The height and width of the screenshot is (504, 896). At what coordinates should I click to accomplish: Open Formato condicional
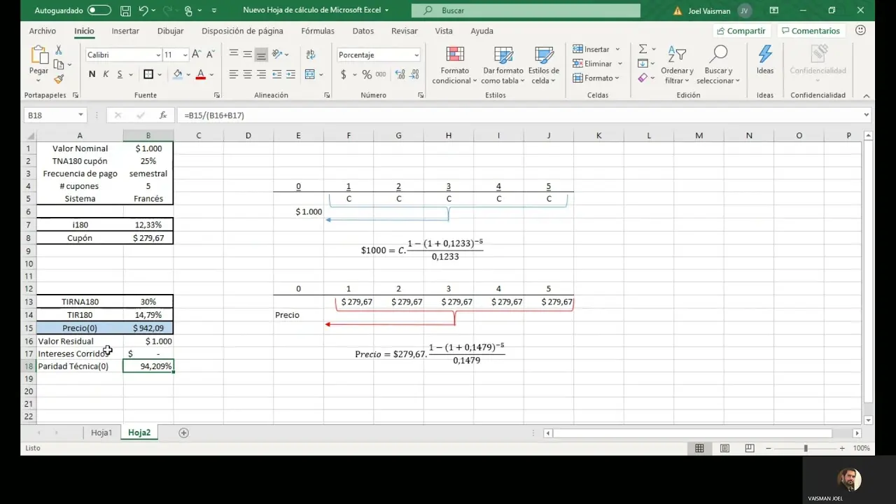(454, 66)
